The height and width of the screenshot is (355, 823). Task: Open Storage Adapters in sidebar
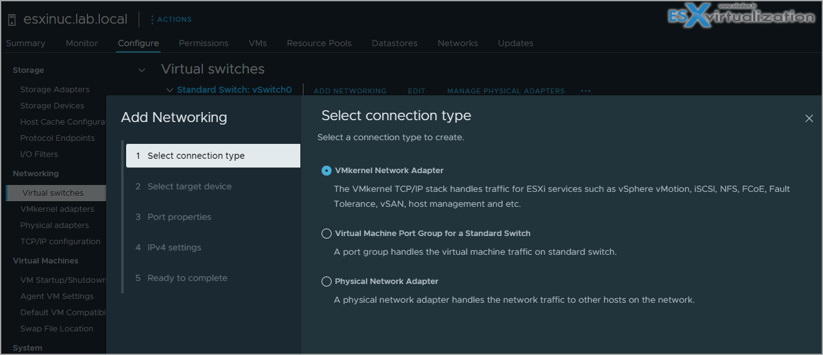(55, 90)
